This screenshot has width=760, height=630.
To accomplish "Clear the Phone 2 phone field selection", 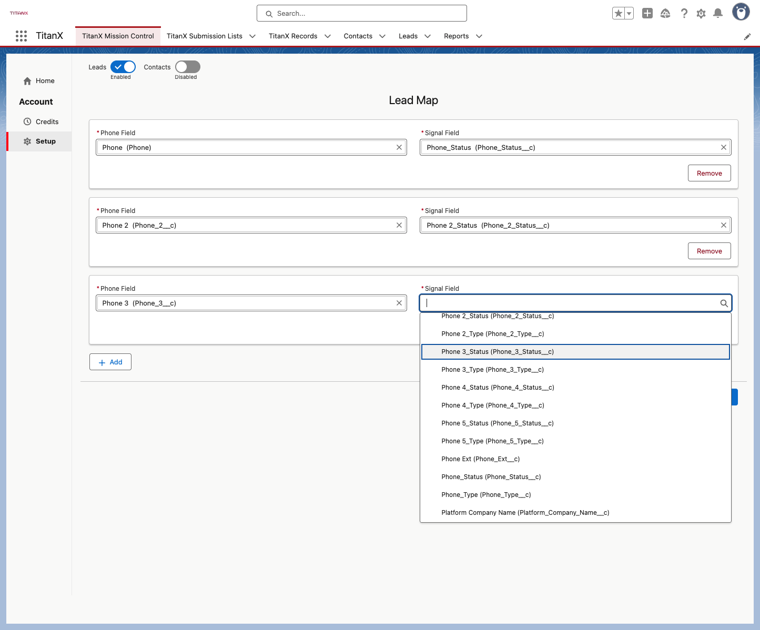I will (x=399, y=225).
